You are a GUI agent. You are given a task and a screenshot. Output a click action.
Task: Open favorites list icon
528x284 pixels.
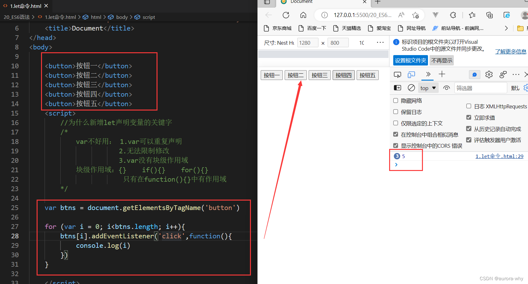coord(472,15)
